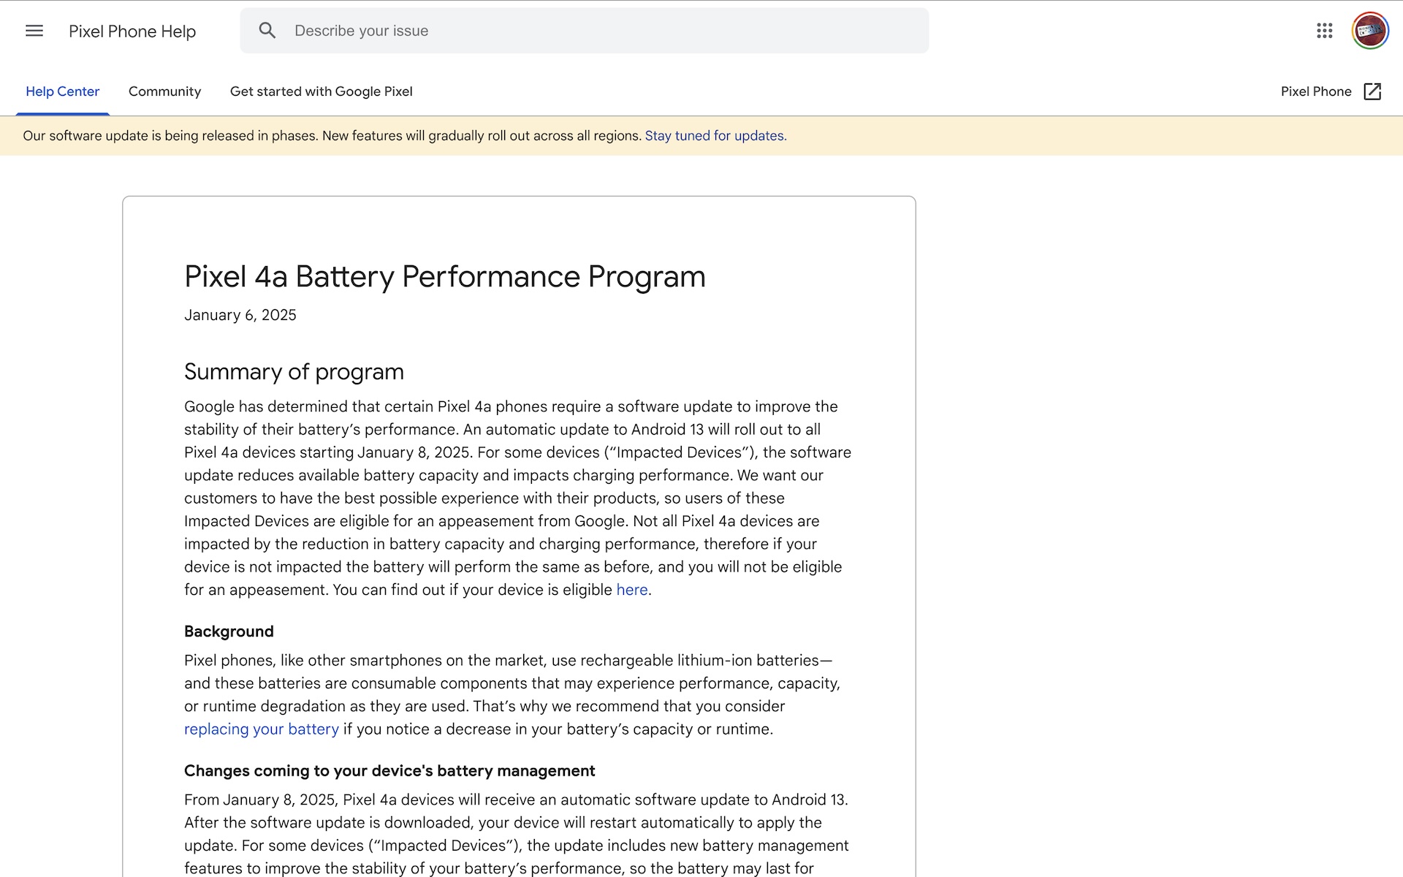Click the Changes coming to battery management subheading
The image size is (1403, 877).
pyautogui.click(x=389, y=771)
